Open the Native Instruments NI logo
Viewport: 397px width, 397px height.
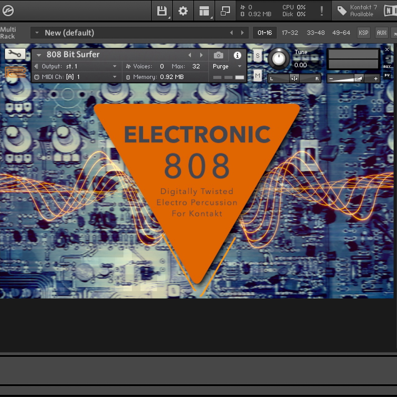(x=390, y=11)
